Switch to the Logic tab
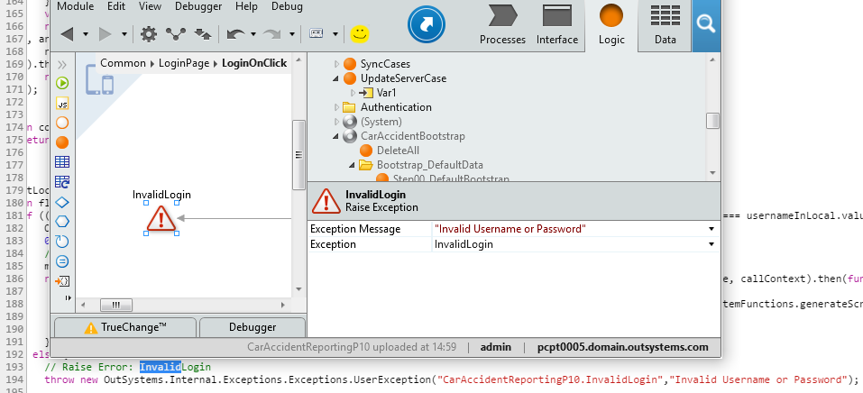The image size is (863, 393). [x=611, y=24]
